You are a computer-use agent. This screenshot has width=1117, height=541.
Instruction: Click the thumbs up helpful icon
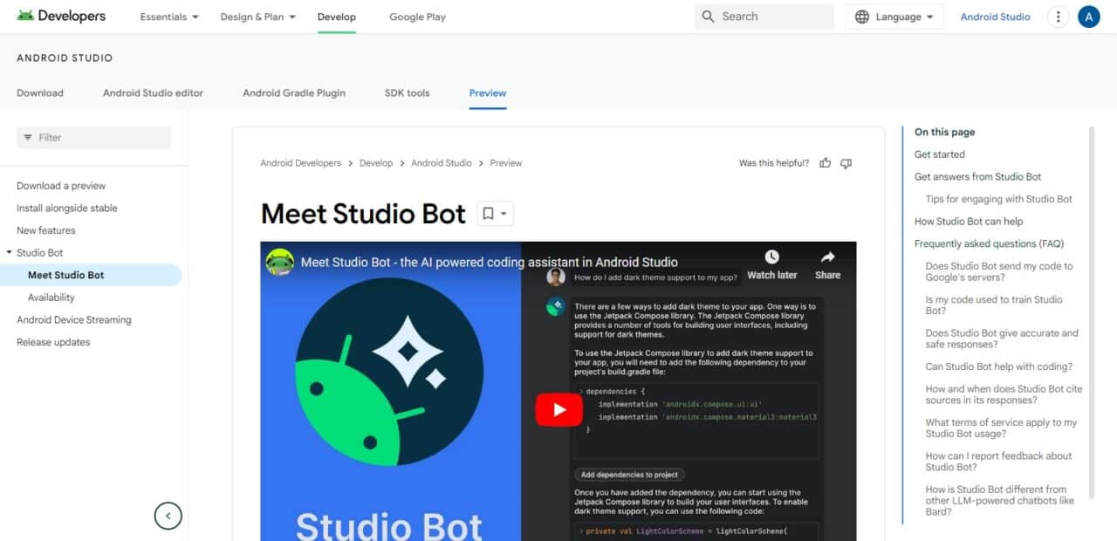point(825,163)
